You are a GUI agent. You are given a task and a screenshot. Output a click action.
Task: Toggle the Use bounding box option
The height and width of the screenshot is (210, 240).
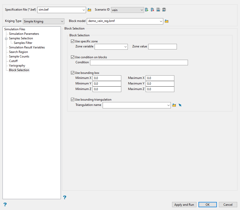click(73, 73)
